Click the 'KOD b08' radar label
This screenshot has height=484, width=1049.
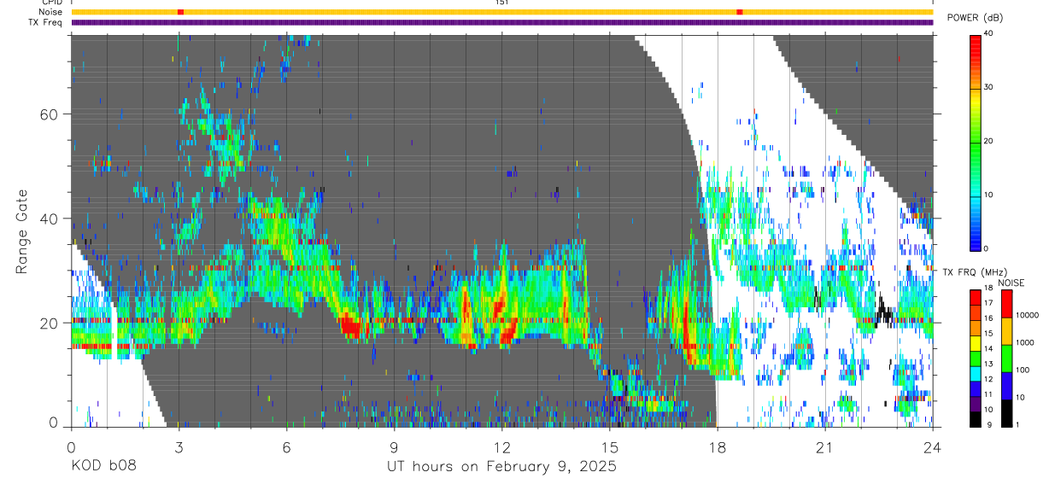pos(103,466)
